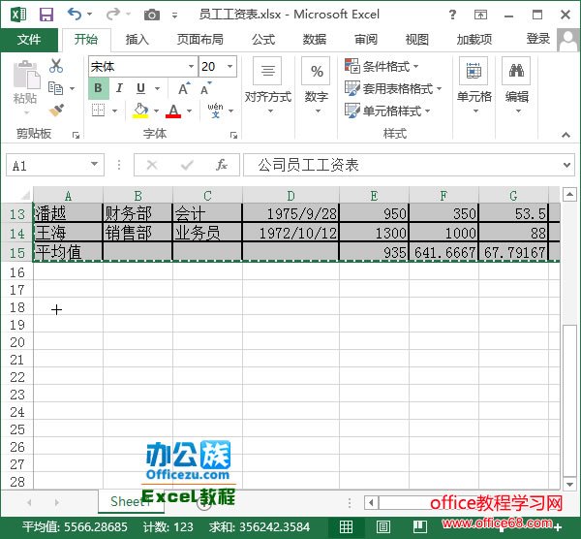Image resolution: width=581 pixels, height=539 pixels.
Task: Open 字体 font dialog launcher
Action: tap(233, 135)
